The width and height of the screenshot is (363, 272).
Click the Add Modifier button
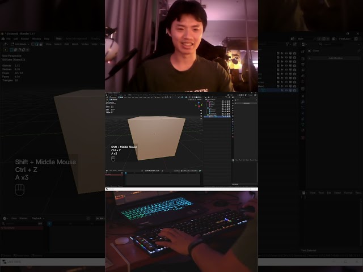(335, 58)
